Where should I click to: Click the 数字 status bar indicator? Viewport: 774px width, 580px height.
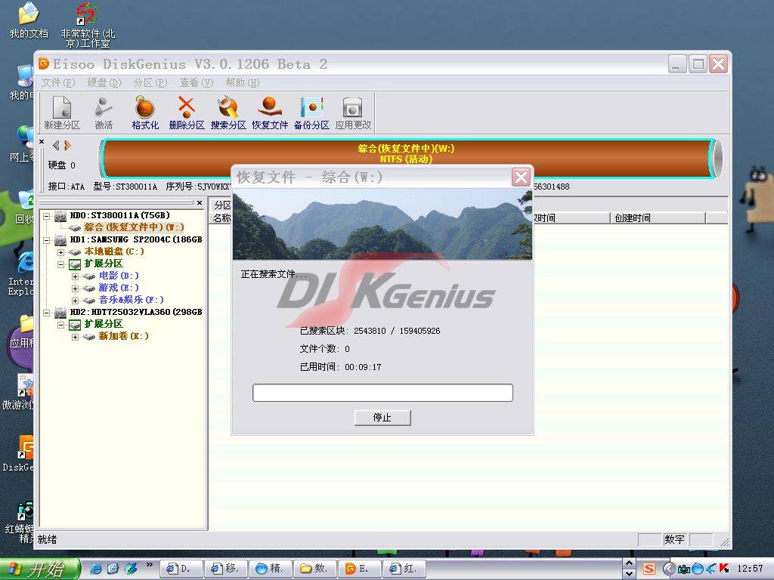tap(674, 539)
